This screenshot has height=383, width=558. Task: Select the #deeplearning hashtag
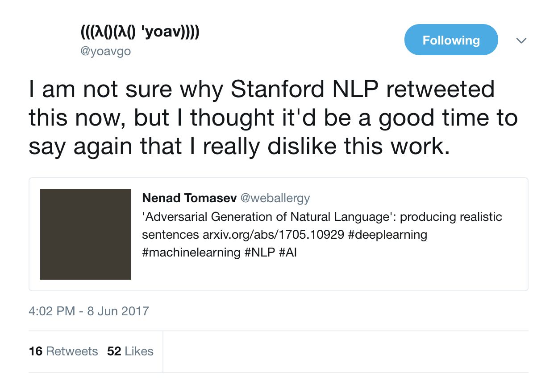tap(387, 234)
